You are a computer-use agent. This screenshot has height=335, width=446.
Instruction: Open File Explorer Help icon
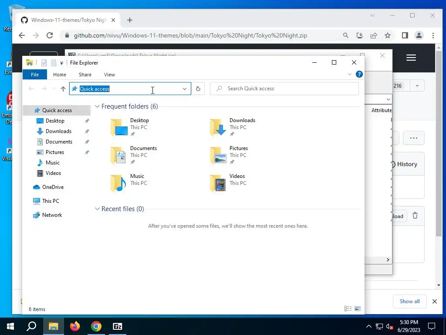point(359,74)
